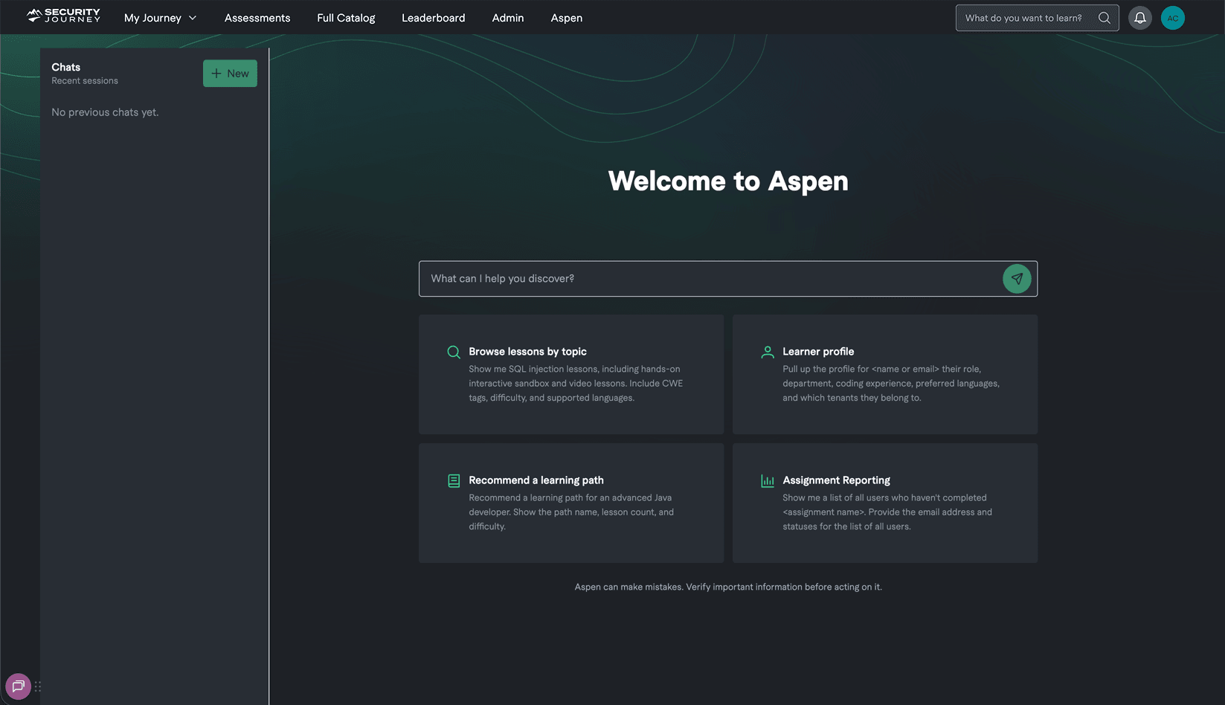Open the AC user avatar menu
The image size is (1225, 705).
[x=1173, y=18]
